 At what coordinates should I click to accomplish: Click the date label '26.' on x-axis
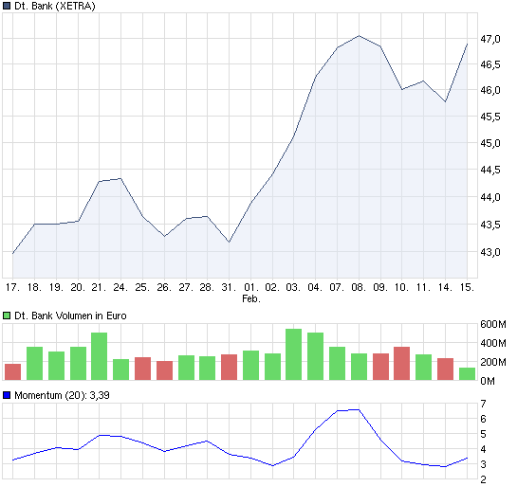[x=164, y=287]
